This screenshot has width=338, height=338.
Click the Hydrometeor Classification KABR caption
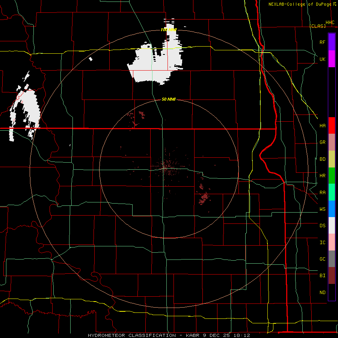pos(169,335)
